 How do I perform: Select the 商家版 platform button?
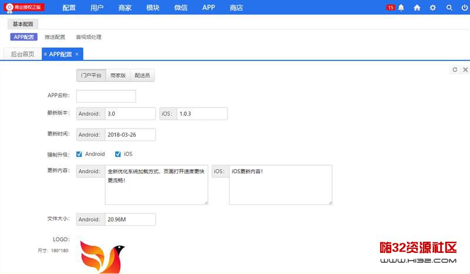[118, 76]
